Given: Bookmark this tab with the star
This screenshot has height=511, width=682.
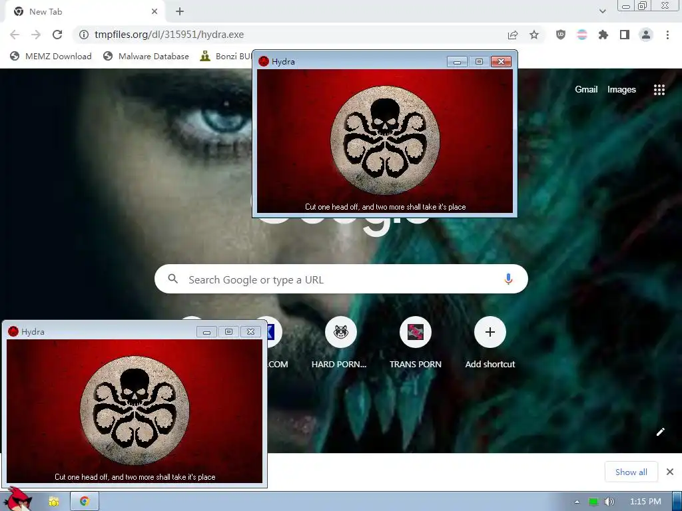Looking at the screenshot, I should pos(534,35).
